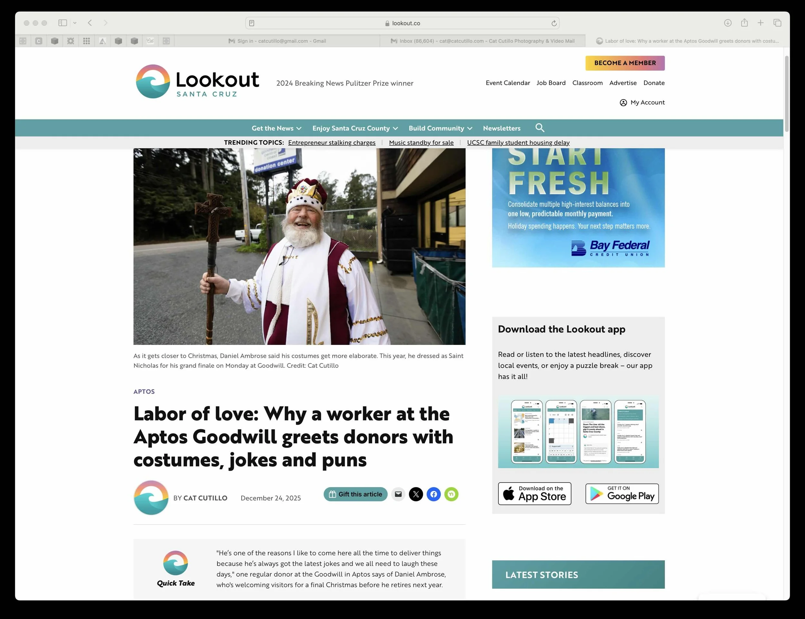This screenshot has width=805, height=619.
Task: Open Safari Reader view icon
Action: click(x=252, y=23)
